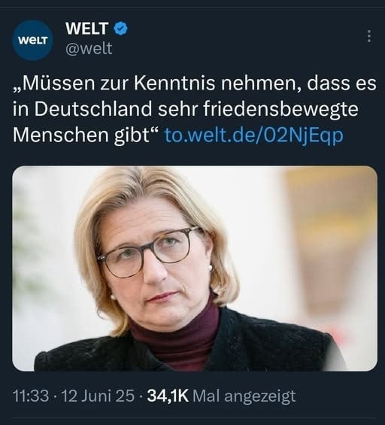The width and height of the screenshot is (385, 425).
Task: Click the date 12 Juni 25
Action: 99,396
